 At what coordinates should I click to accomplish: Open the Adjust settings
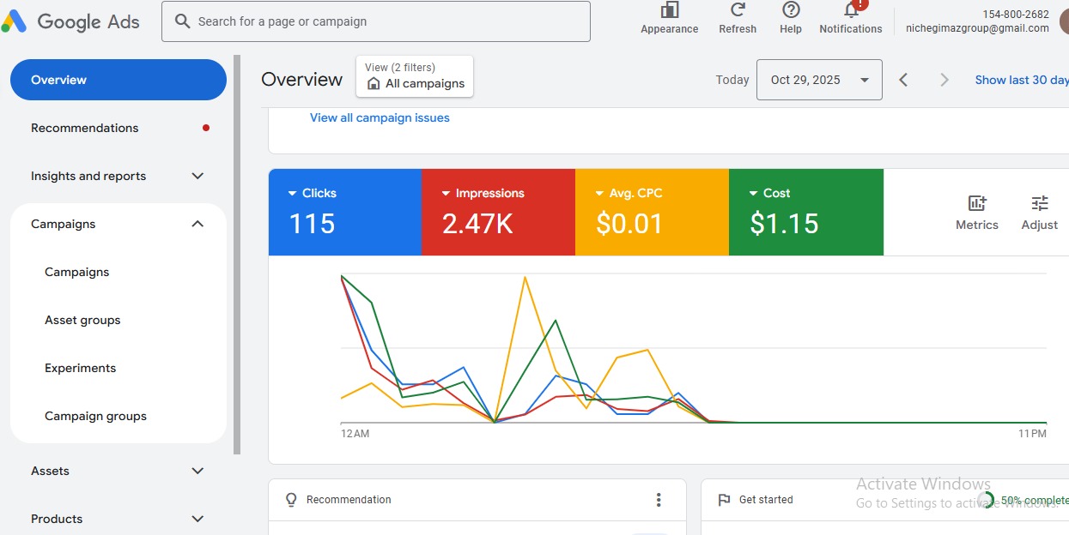pyautogui.click(x=1039, y=210)
